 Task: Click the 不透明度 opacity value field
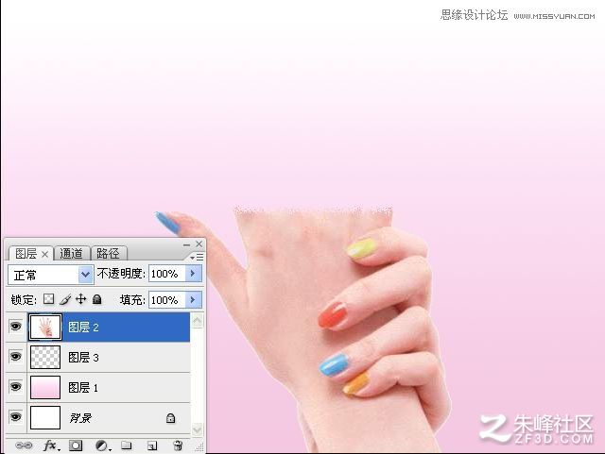167,274
